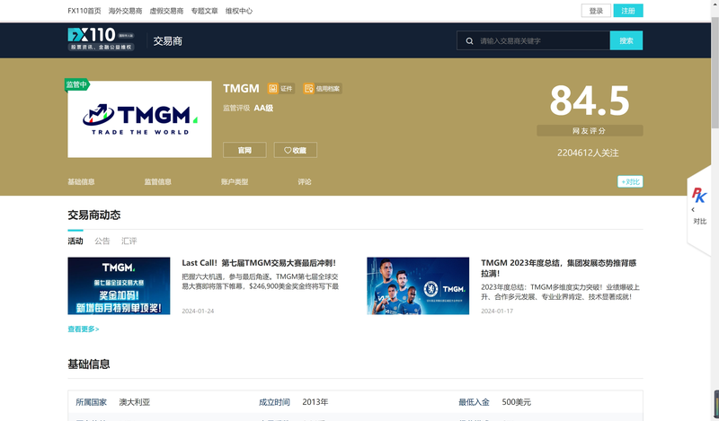
Task: Go to FX110首页 in top nav
Action: click(84, 11)
